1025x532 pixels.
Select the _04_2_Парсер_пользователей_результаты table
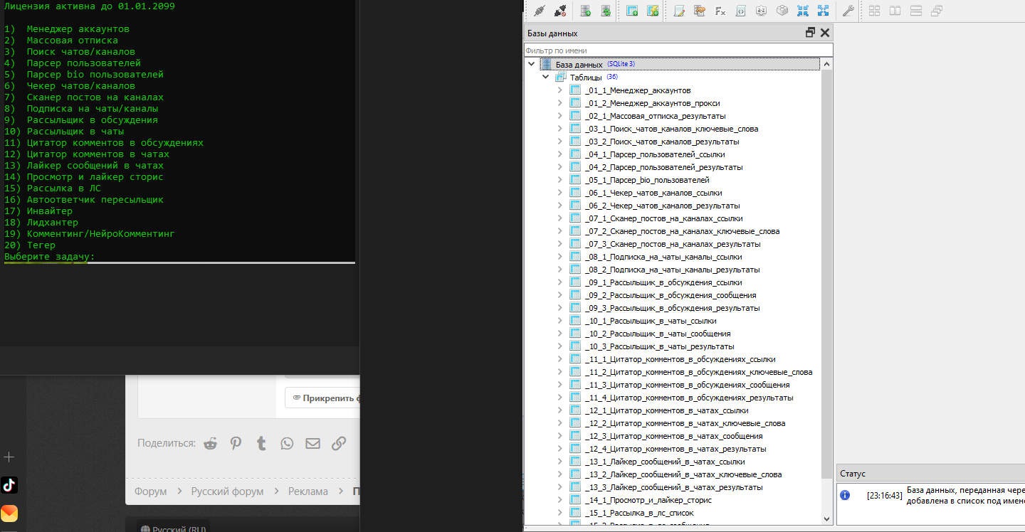(x=663, y=167)
